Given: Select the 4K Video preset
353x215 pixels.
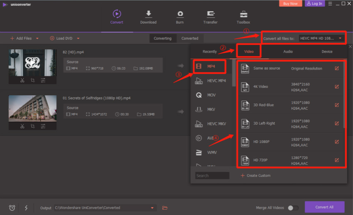Looking at the screenshot, I should click(x=290, y=87).
